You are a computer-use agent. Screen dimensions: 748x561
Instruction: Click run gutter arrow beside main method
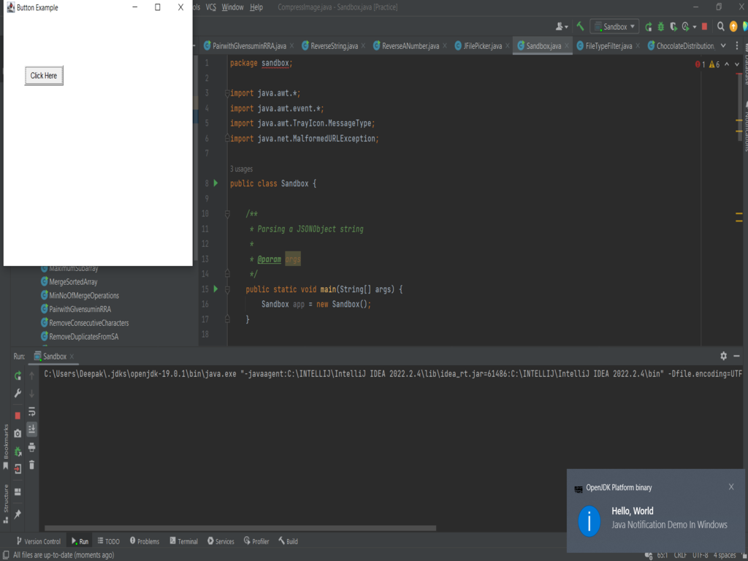pyautogui.click(x=216, y=289)
